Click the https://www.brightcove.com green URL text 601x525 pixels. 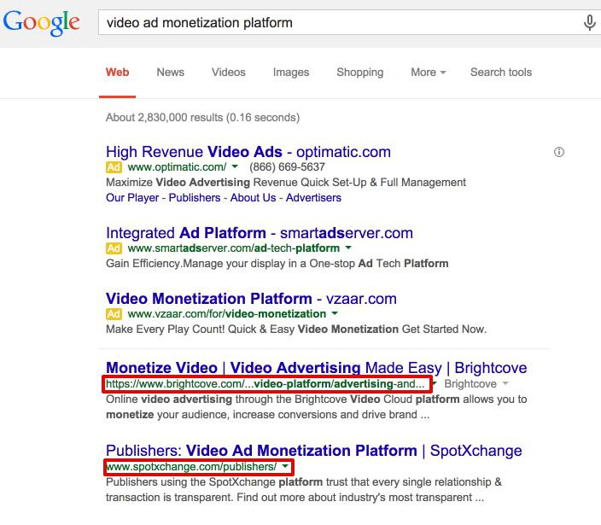point(265,383)
